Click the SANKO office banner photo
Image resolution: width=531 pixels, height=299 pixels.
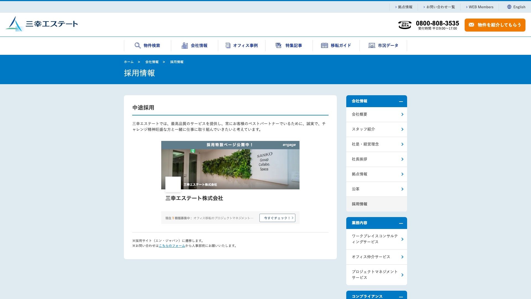230,169
